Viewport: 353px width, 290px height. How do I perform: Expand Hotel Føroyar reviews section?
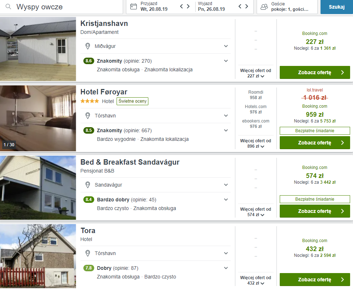pos(226,130)
